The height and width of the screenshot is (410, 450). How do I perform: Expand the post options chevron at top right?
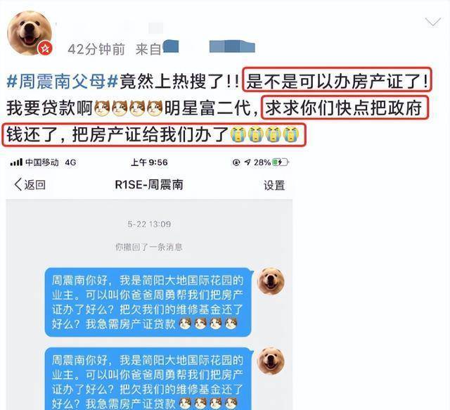(x=432, y=22)
